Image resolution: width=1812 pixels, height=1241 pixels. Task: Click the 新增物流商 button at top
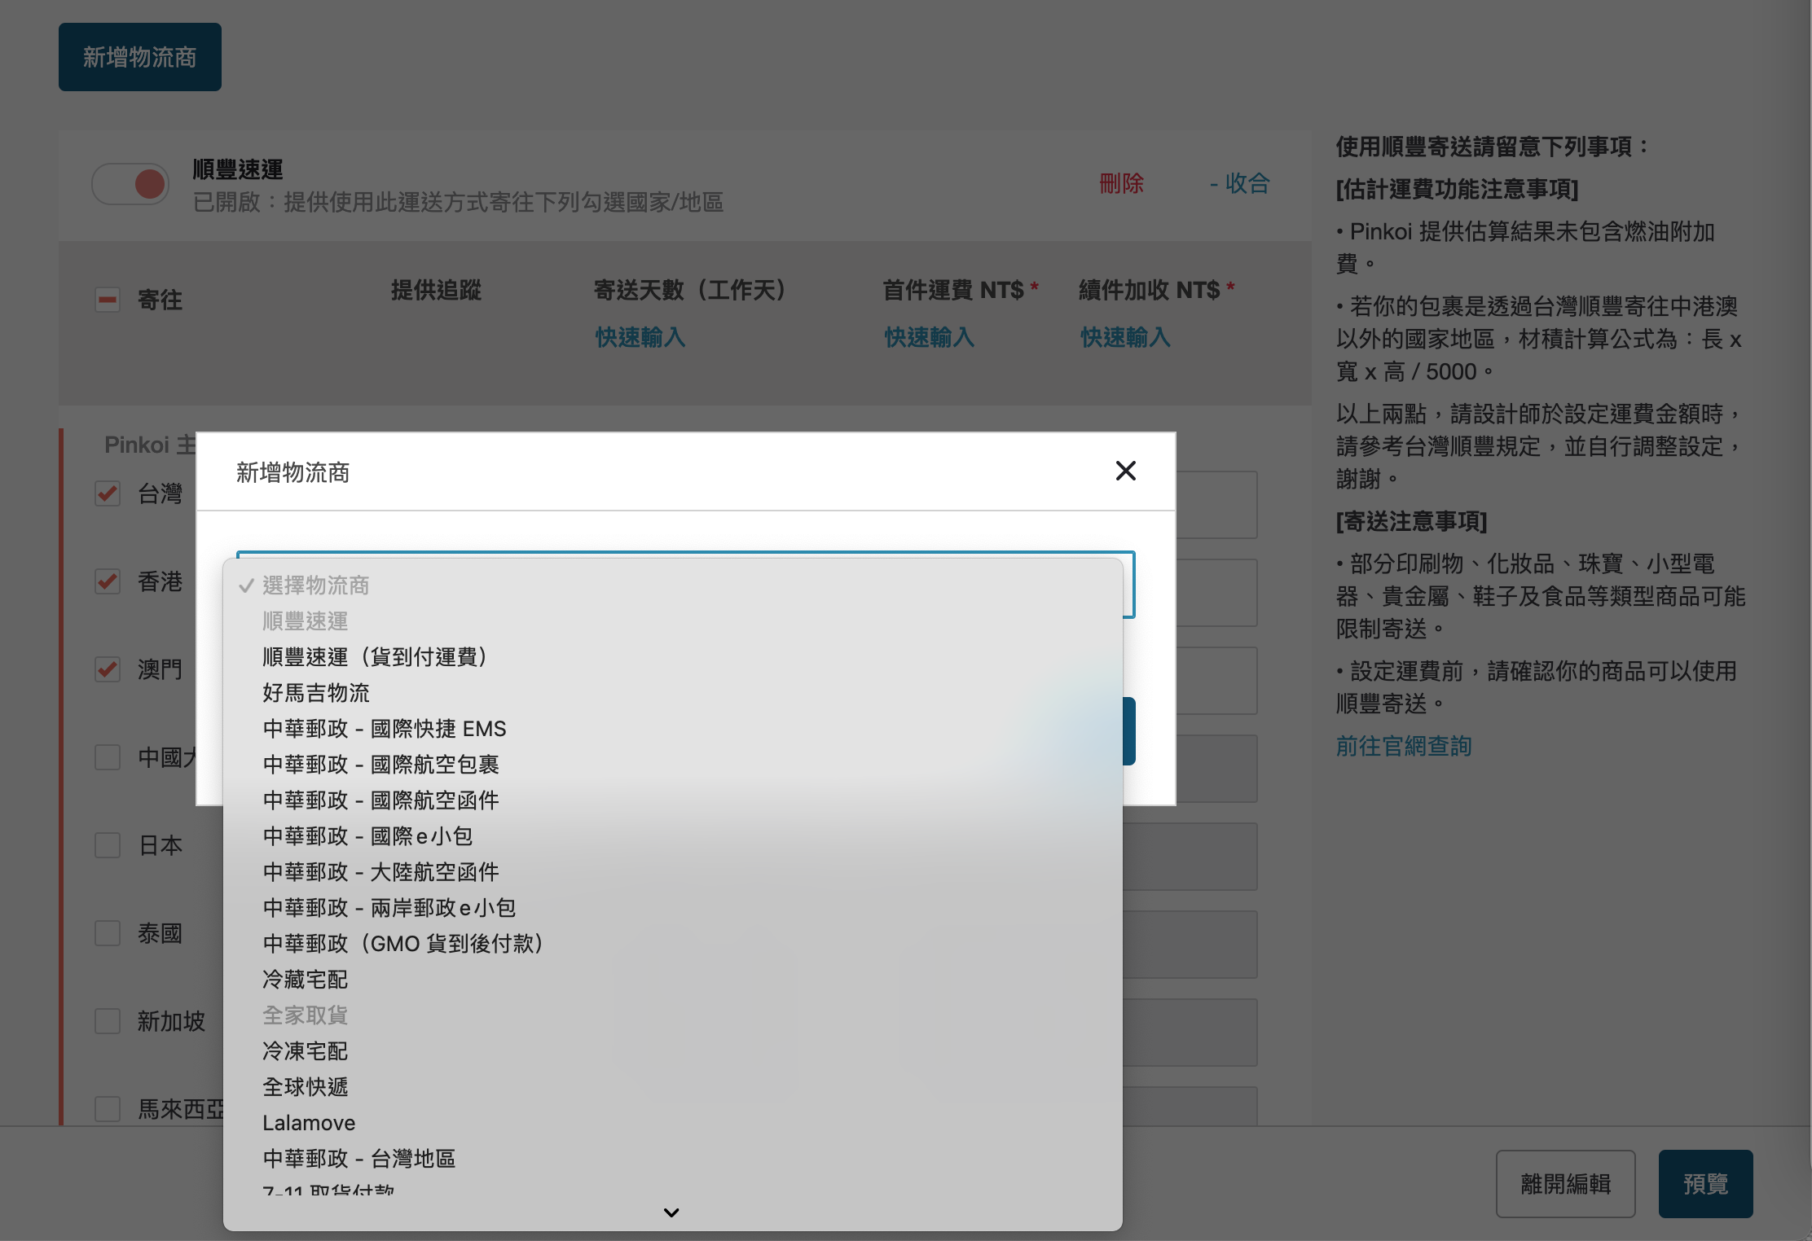click(x=140, y=57)
